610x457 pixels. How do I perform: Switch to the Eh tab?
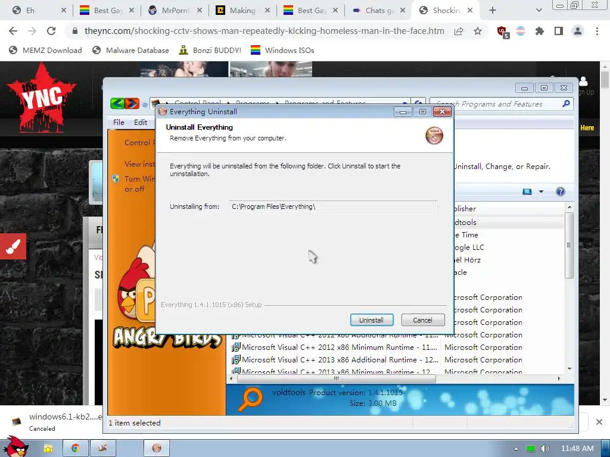pos(37,11)
